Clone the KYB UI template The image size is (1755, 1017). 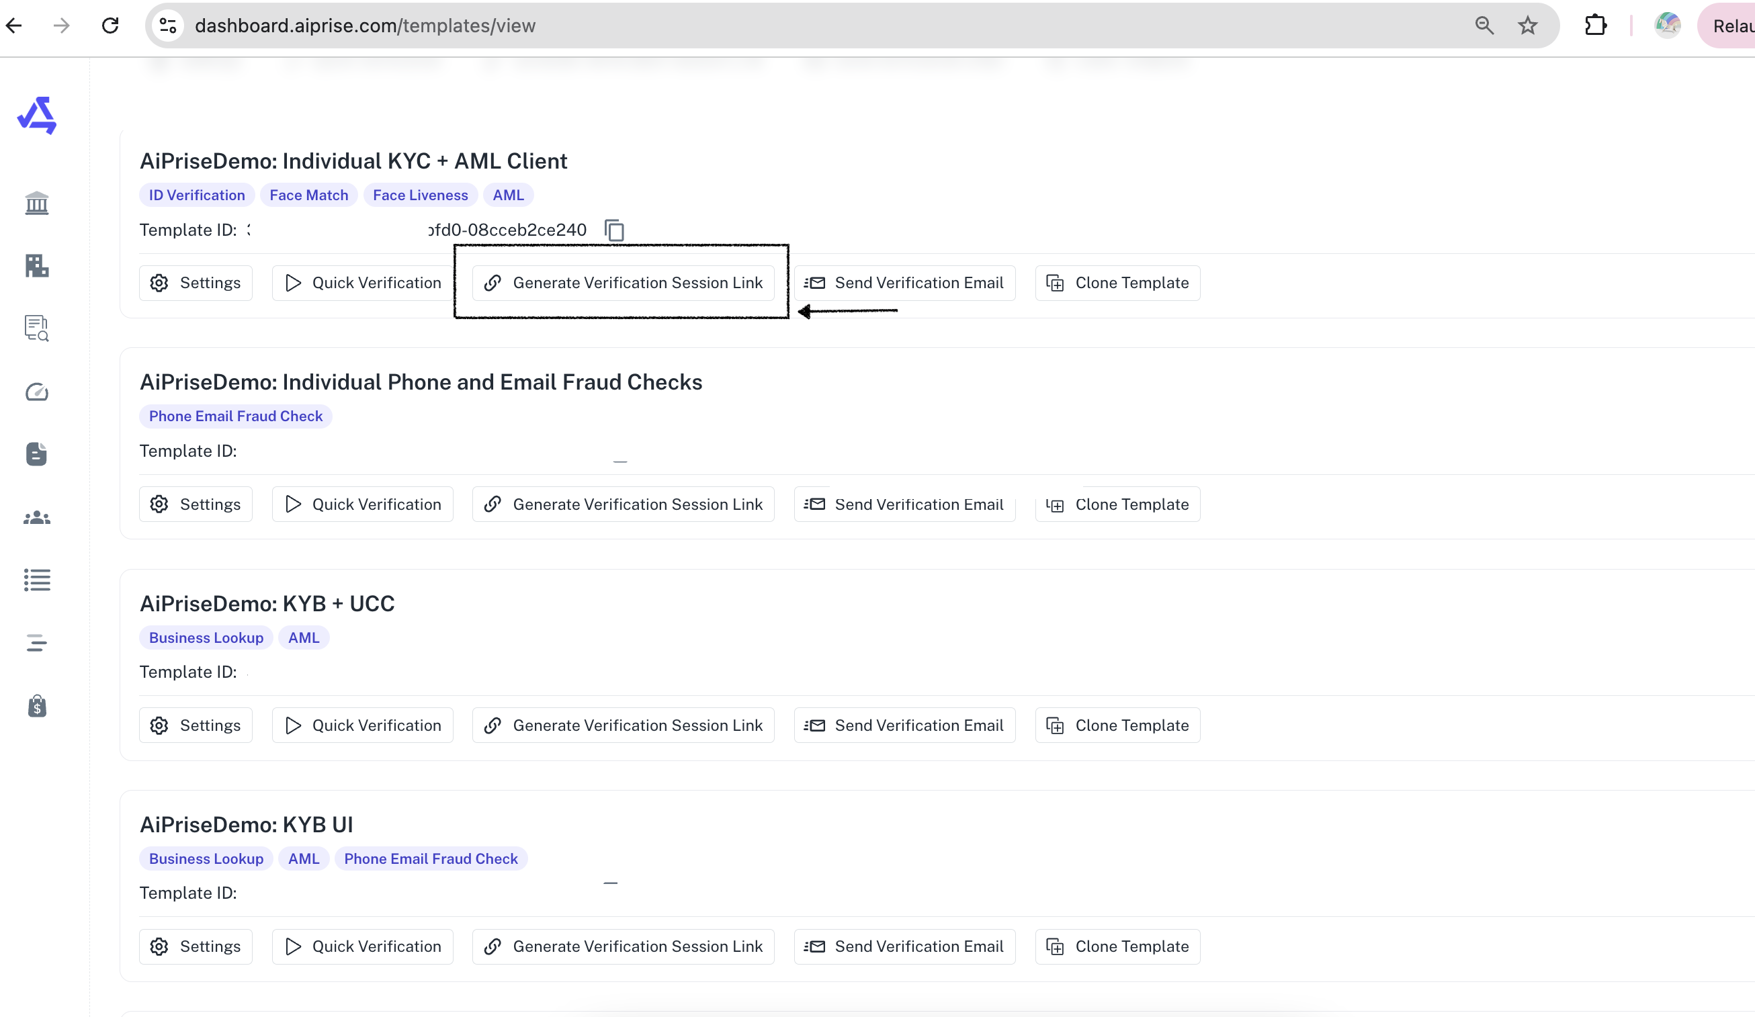[x=1118, y=946]
